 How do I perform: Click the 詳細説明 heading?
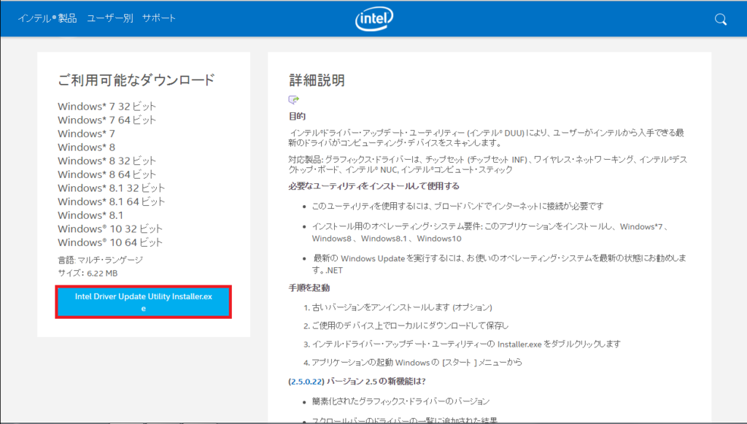317,80
